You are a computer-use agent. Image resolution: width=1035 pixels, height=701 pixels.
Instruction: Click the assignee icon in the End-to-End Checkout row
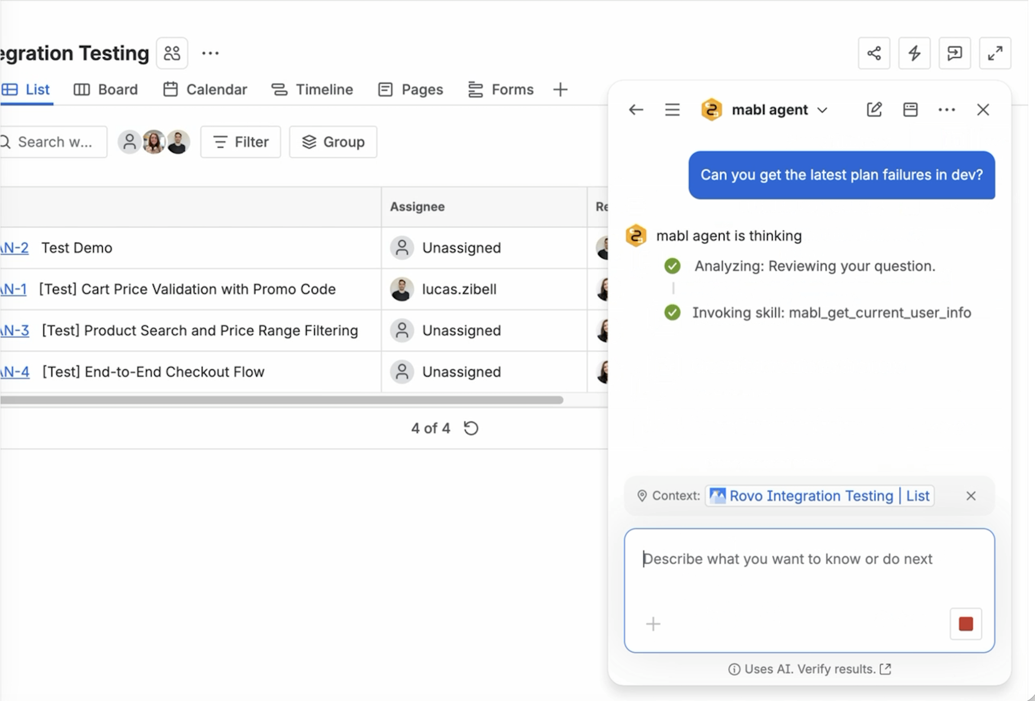(402, 372)
